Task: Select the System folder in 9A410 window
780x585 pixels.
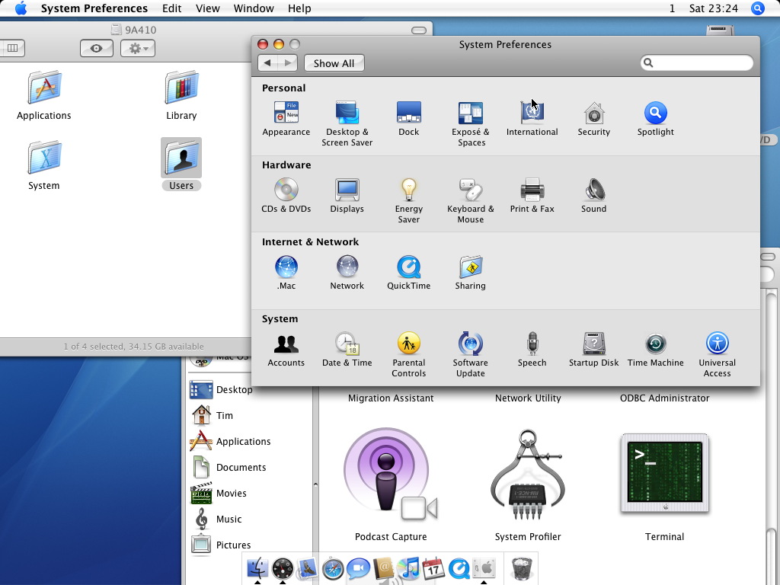Action: coord(43,165)
